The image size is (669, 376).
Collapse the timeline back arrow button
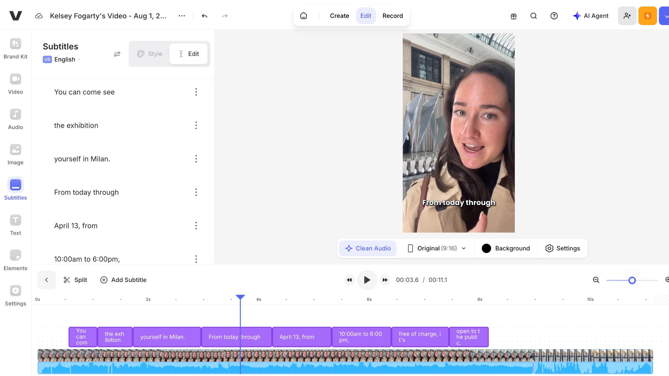(47, 280)
